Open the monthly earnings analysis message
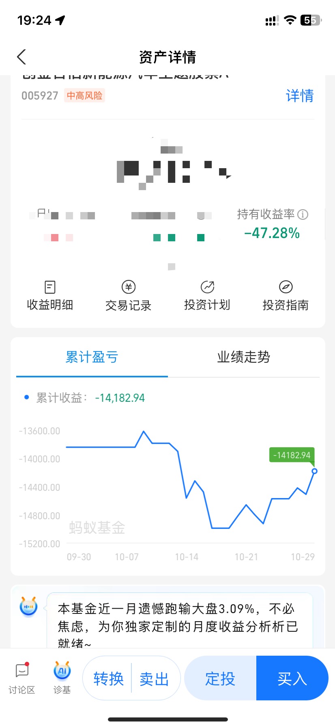 (180, 622)
